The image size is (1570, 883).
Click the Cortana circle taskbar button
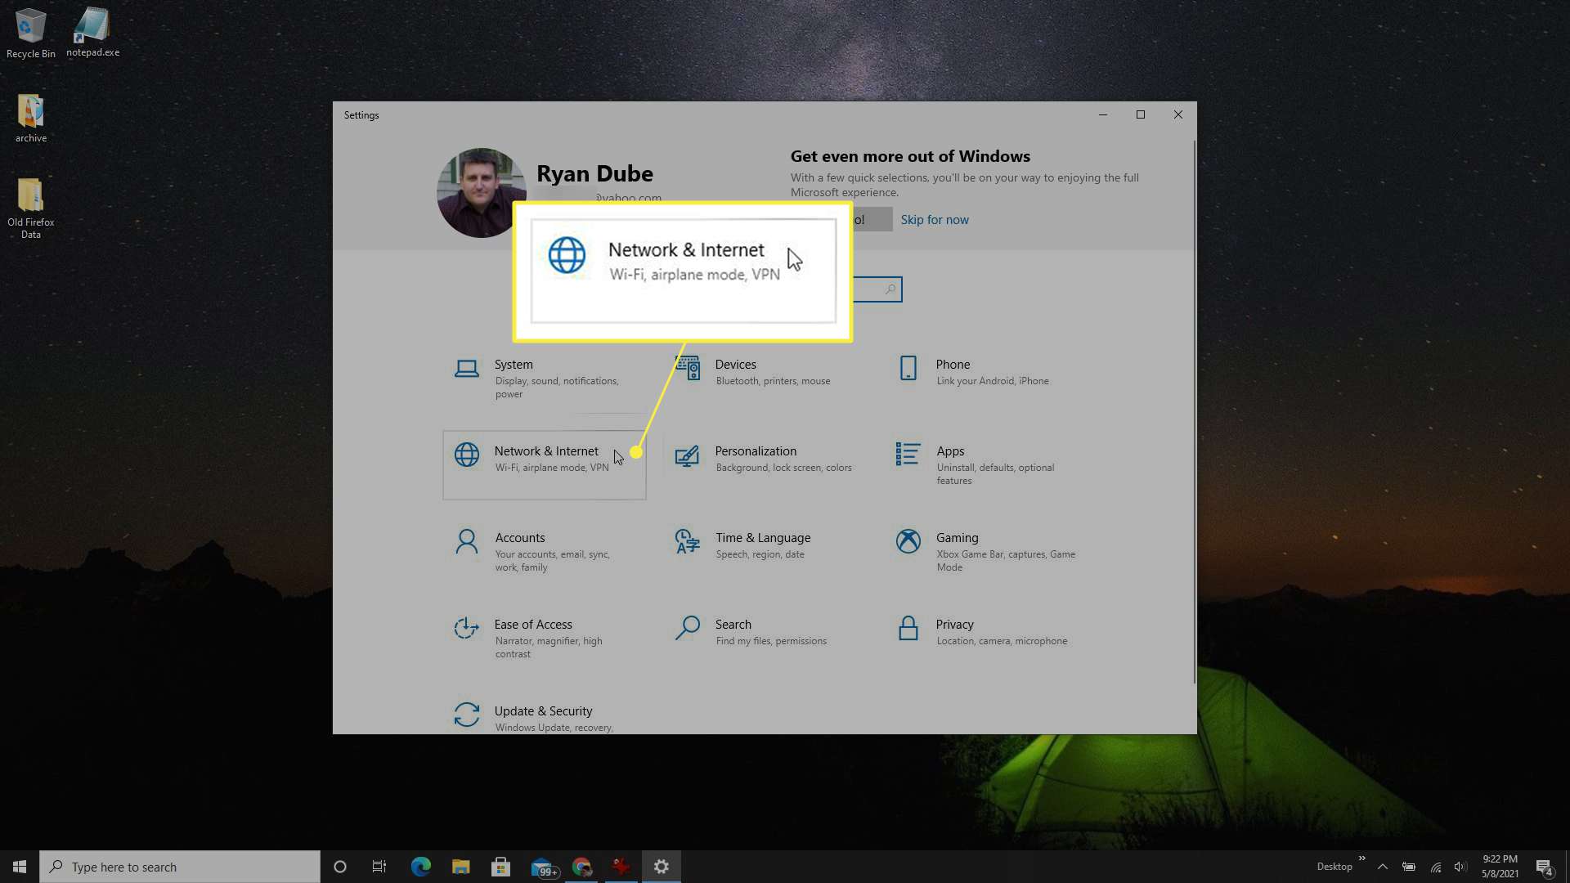(x=340, y=867)
